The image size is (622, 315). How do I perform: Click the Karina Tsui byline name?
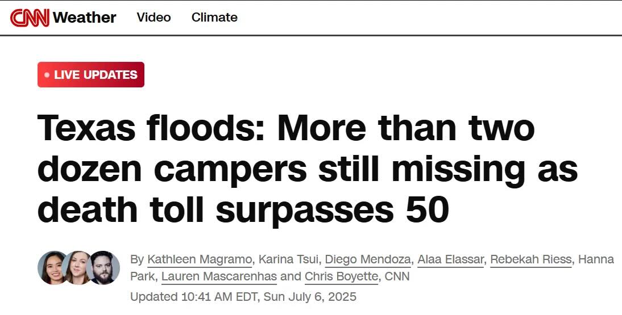click(289, 259)
